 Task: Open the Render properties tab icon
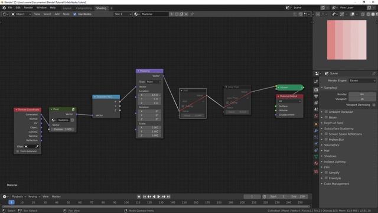point(316,90)
